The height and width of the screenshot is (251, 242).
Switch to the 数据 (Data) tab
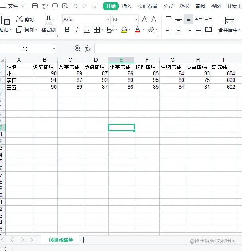tap(184, 6)
